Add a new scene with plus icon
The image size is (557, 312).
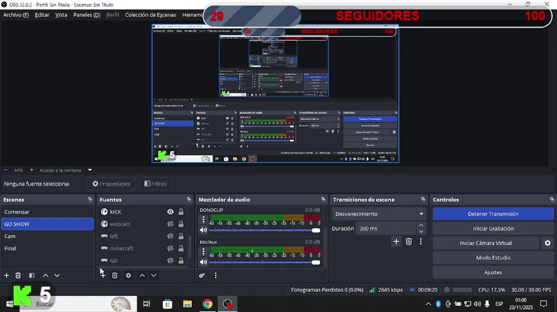(7, 276)
